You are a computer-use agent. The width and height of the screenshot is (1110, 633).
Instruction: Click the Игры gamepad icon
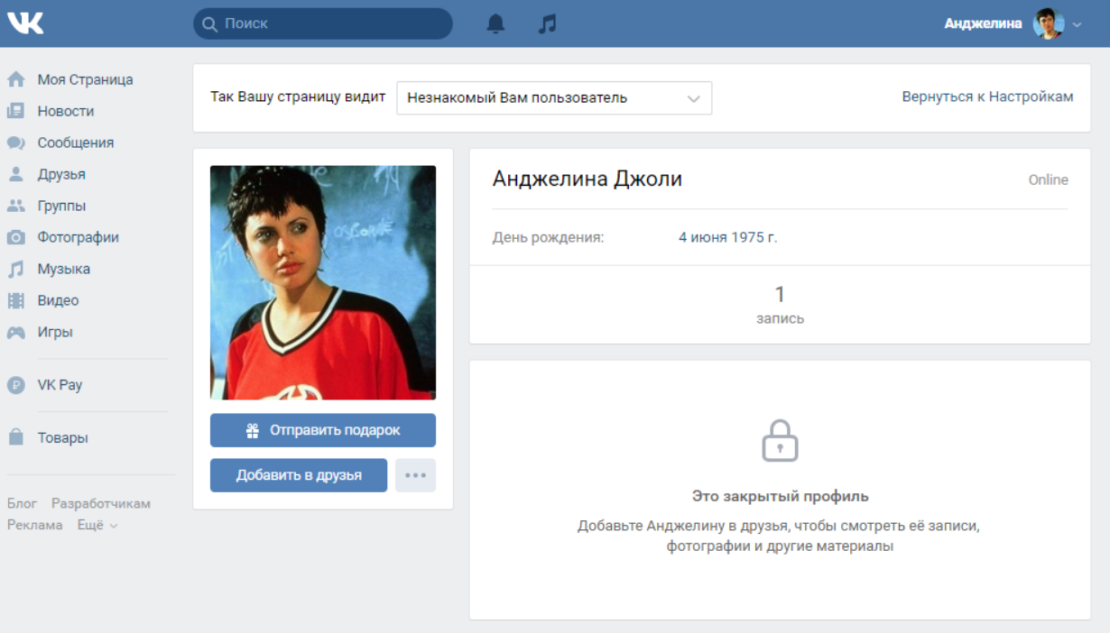coord(16,332)
